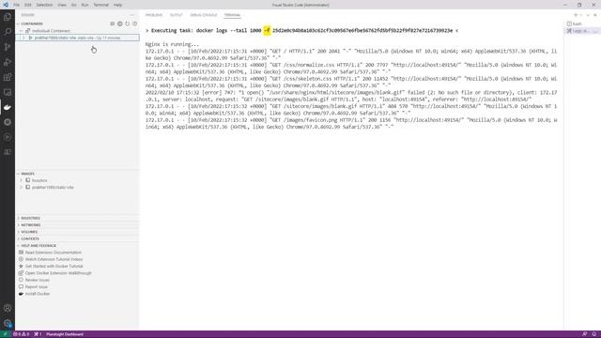This screenshot has height=338, width=601.
Task: Open Docker Extension Walkthrough link
Action: click(x=58, y=273)
